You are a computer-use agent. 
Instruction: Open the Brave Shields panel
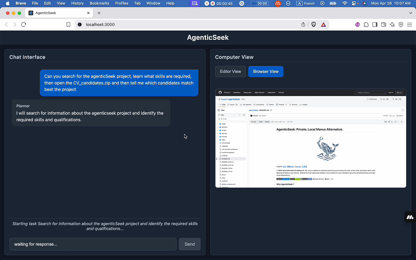[313, 25]
